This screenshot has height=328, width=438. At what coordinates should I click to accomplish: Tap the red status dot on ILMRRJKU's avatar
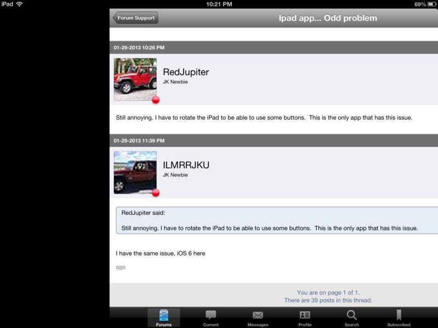pos(156,192)
